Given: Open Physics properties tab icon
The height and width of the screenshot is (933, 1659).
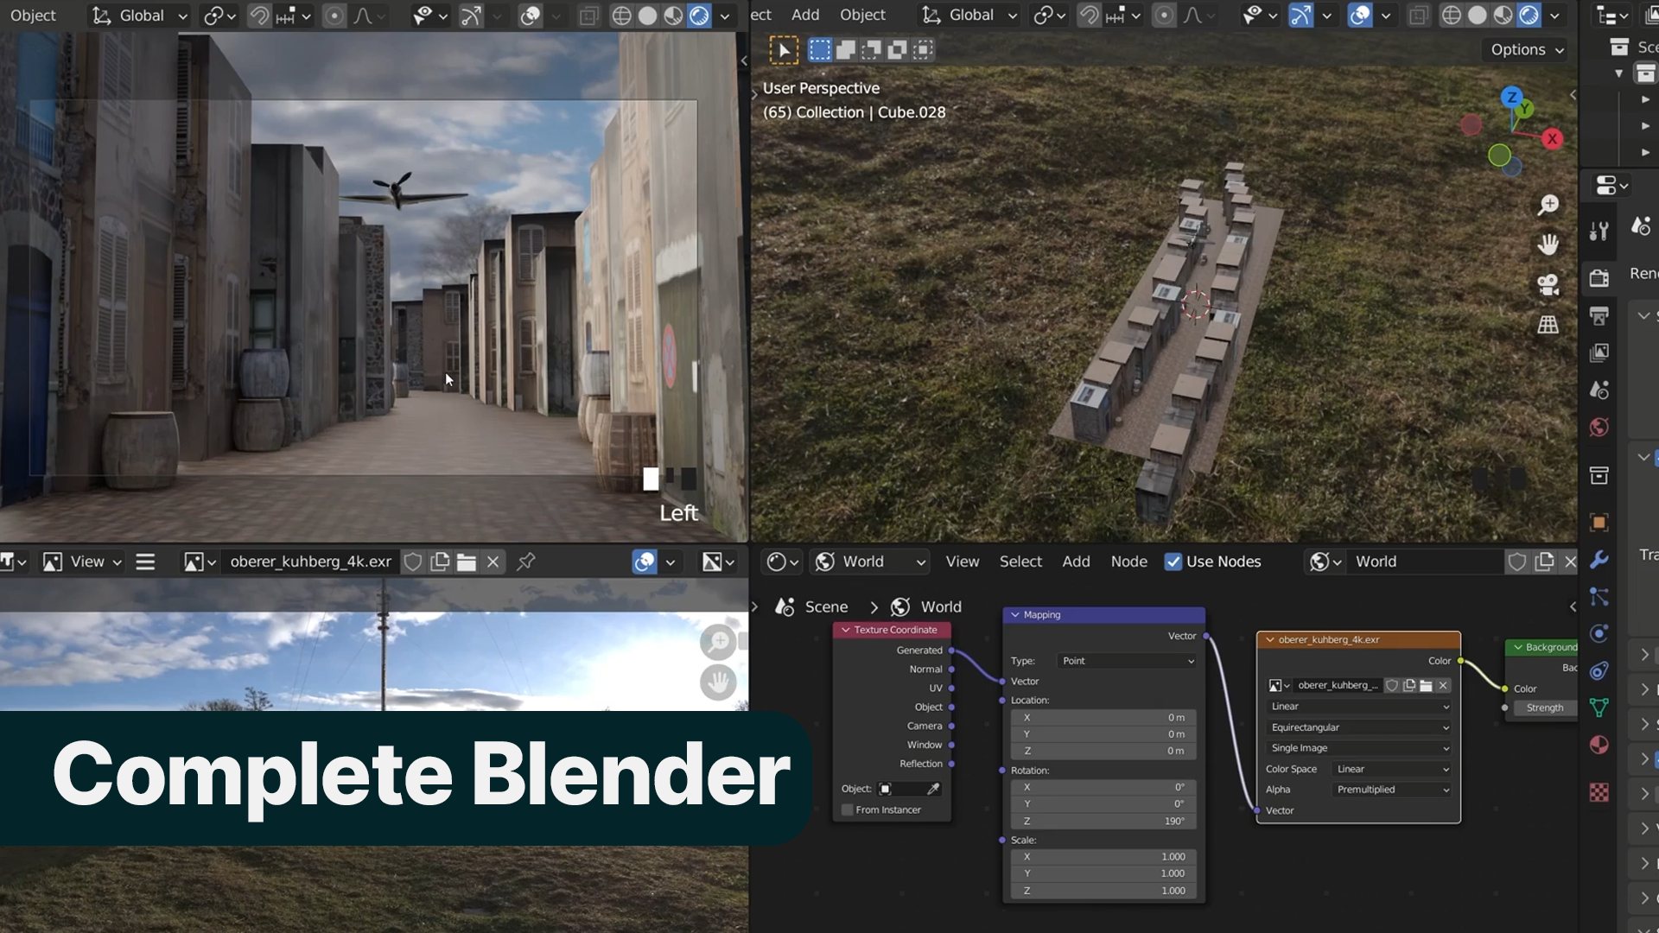Looking at the screenshot, I should point(1599,633).
